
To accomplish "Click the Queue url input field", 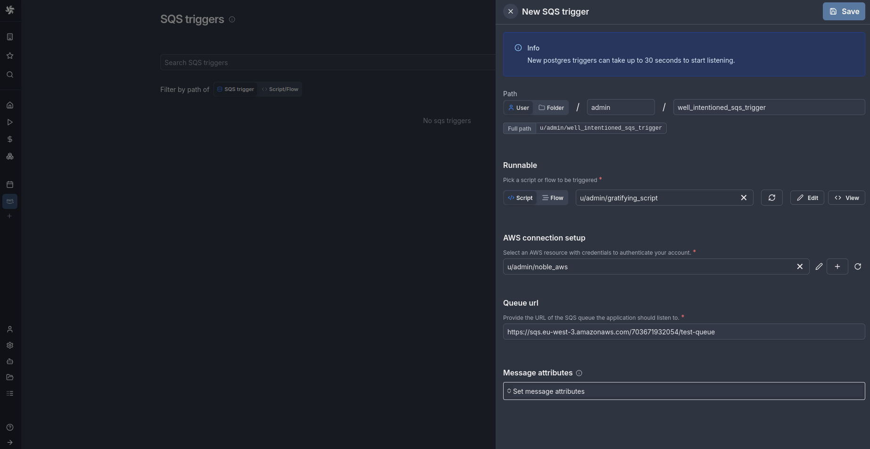I will (684, 332).
